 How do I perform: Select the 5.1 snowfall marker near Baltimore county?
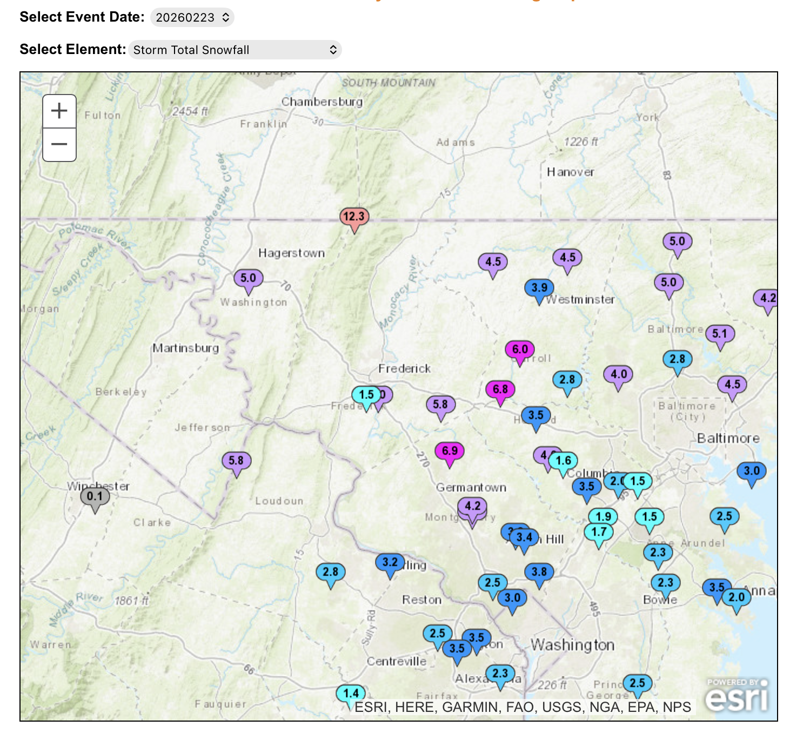point(719,334)
